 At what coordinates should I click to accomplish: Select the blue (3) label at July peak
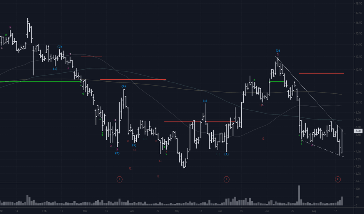(x=278, y=51)
